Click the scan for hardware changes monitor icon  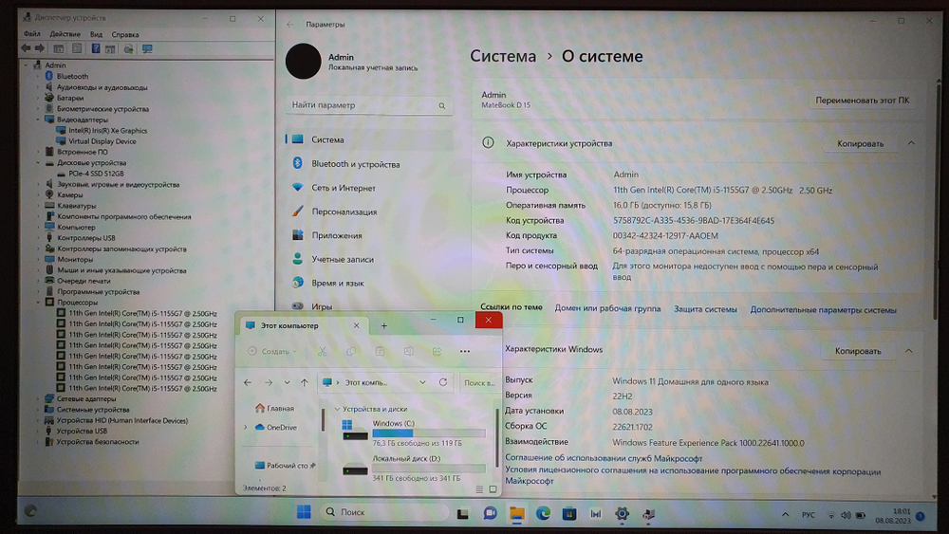pyautogui.click(x=147, y=48)
